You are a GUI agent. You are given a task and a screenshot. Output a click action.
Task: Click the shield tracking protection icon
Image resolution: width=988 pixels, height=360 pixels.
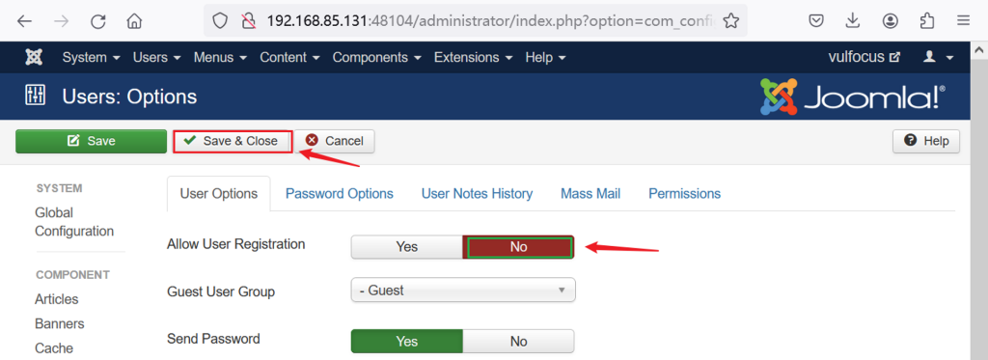219,21
